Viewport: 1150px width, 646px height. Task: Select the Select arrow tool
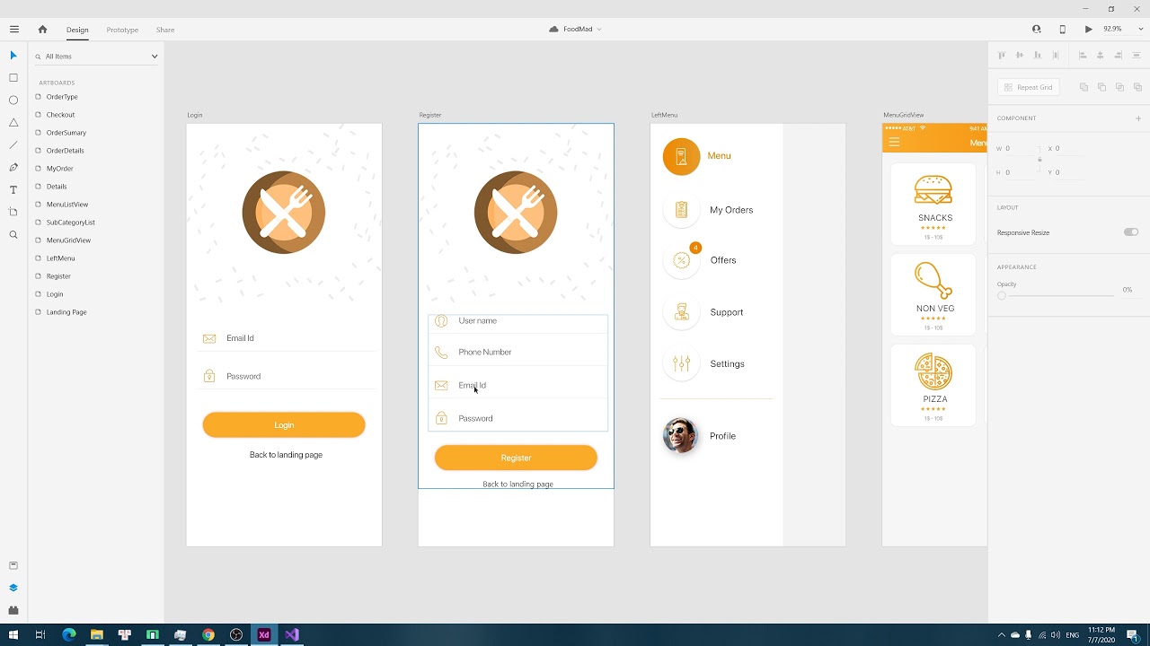pos(13,56)
